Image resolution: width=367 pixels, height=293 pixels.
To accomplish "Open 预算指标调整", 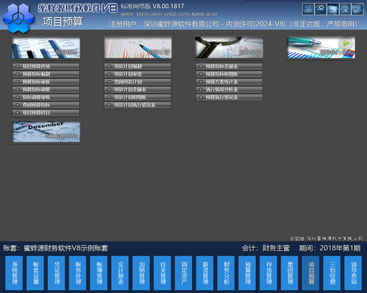I will (46, 89).
